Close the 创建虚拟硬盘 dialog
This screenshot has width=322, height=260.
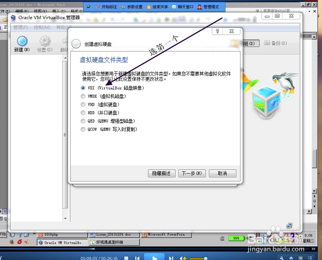[x=231, y=31]
